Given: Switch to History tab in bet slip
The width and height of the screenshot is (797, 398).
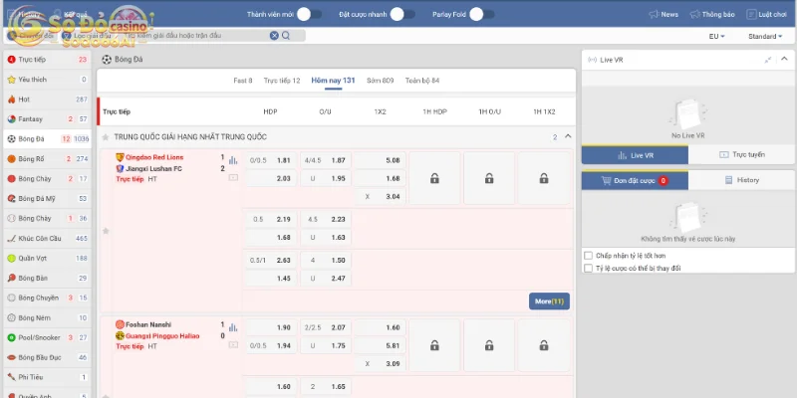Looking at the screenshot, I should (742, 180).
